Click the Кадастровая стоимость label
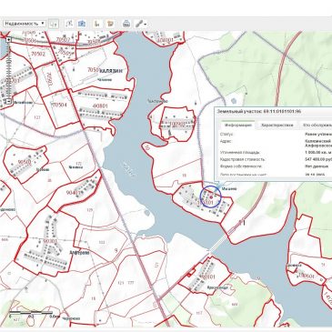This screenshot has height=332, width=332. 243,159
